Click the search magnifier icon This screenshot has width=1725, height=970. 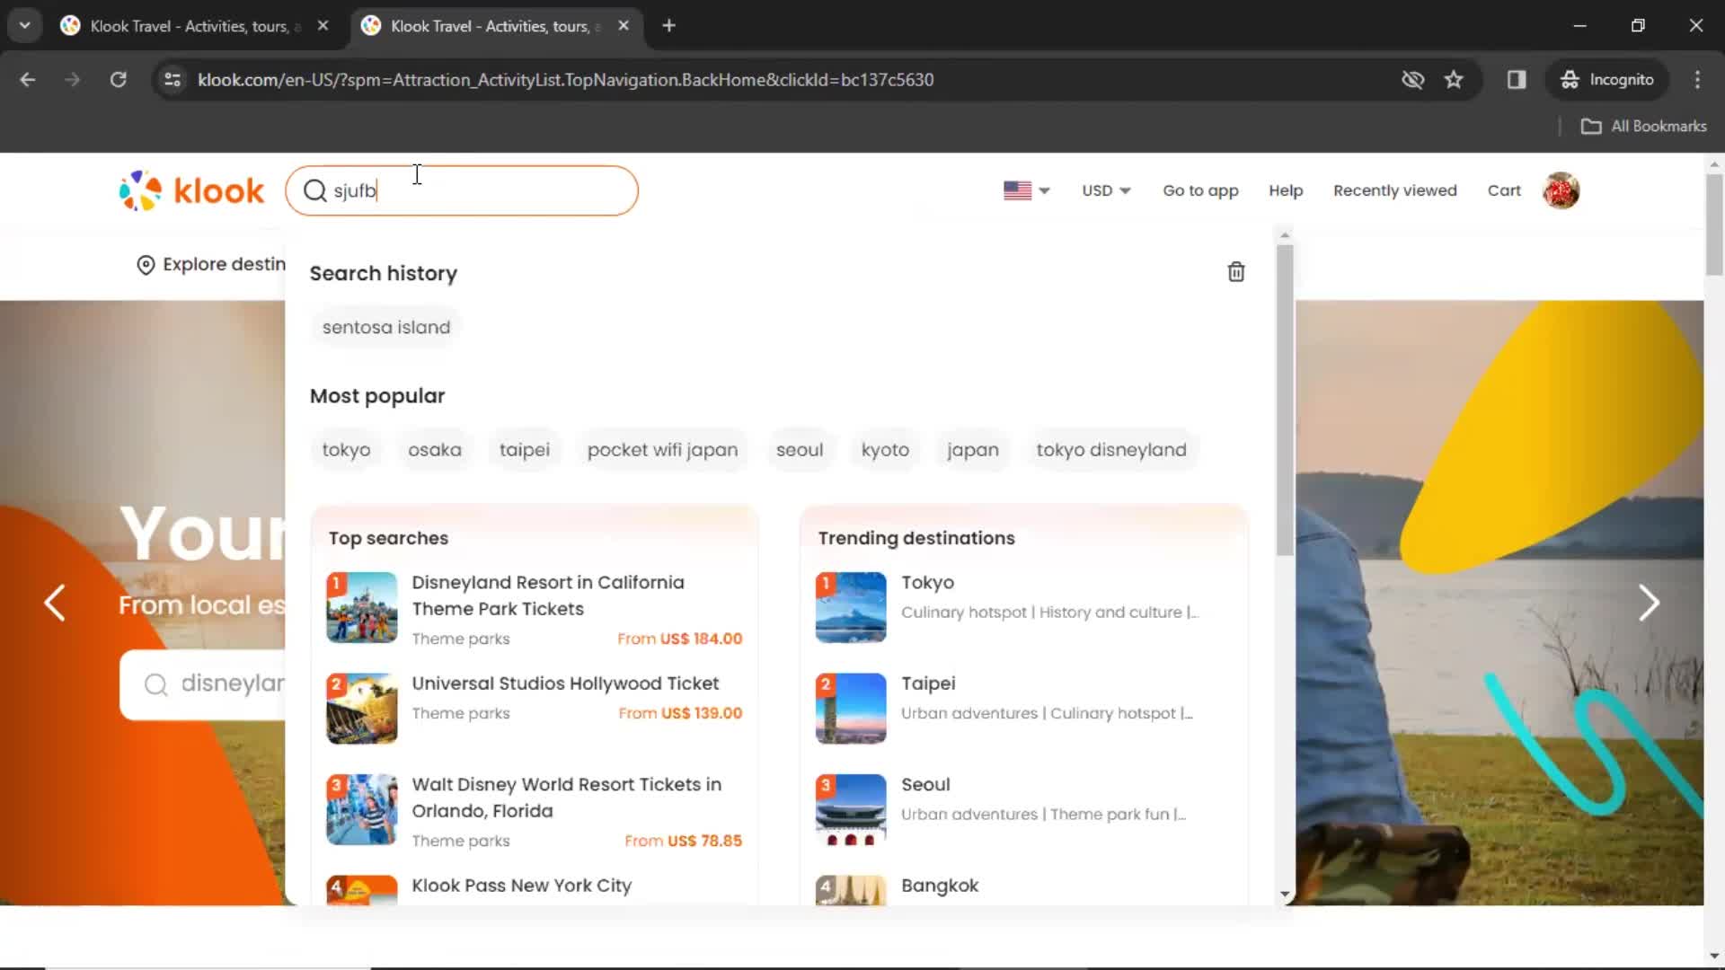314,190
